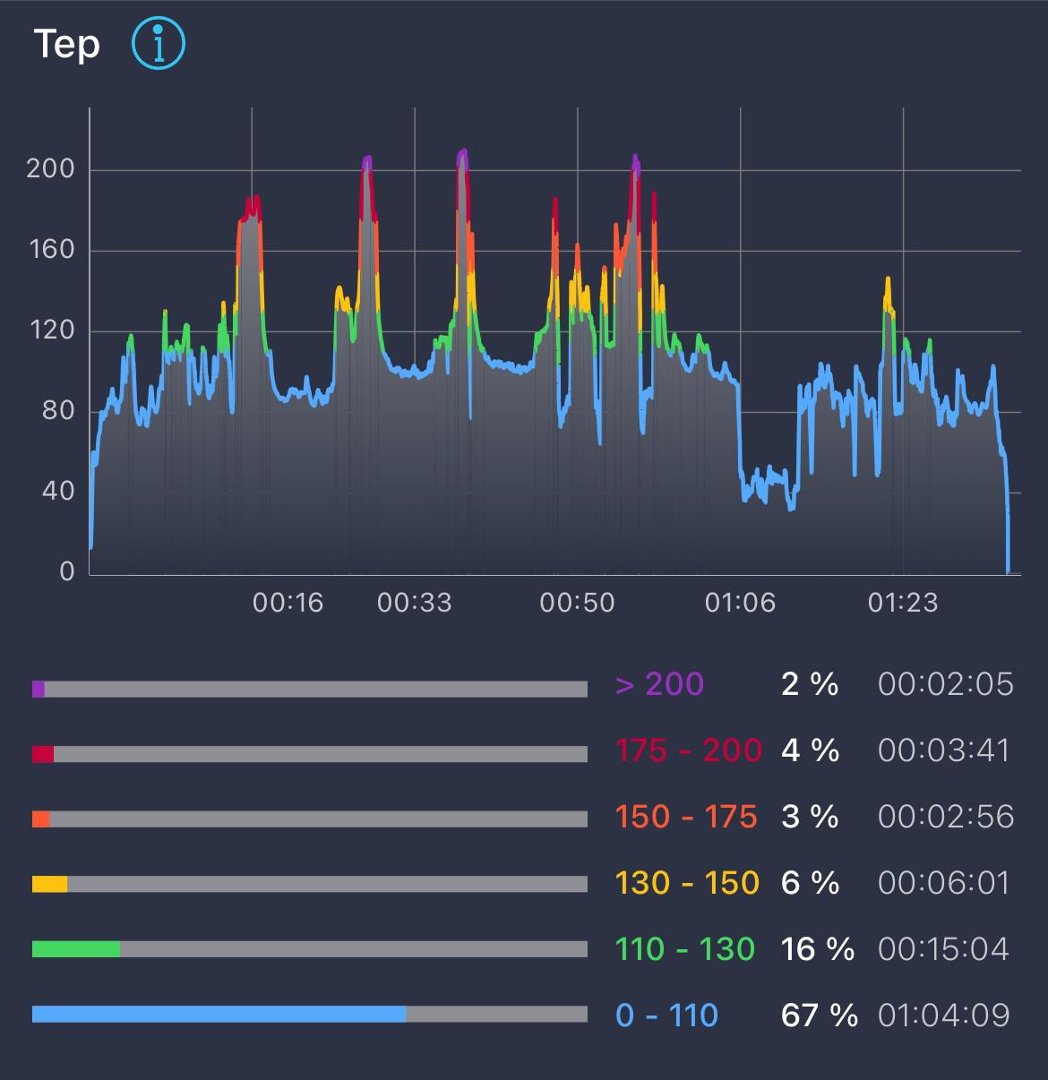
Task: Tap the yellow 130 - 150 zone label
Action: (x=687, y=883)
